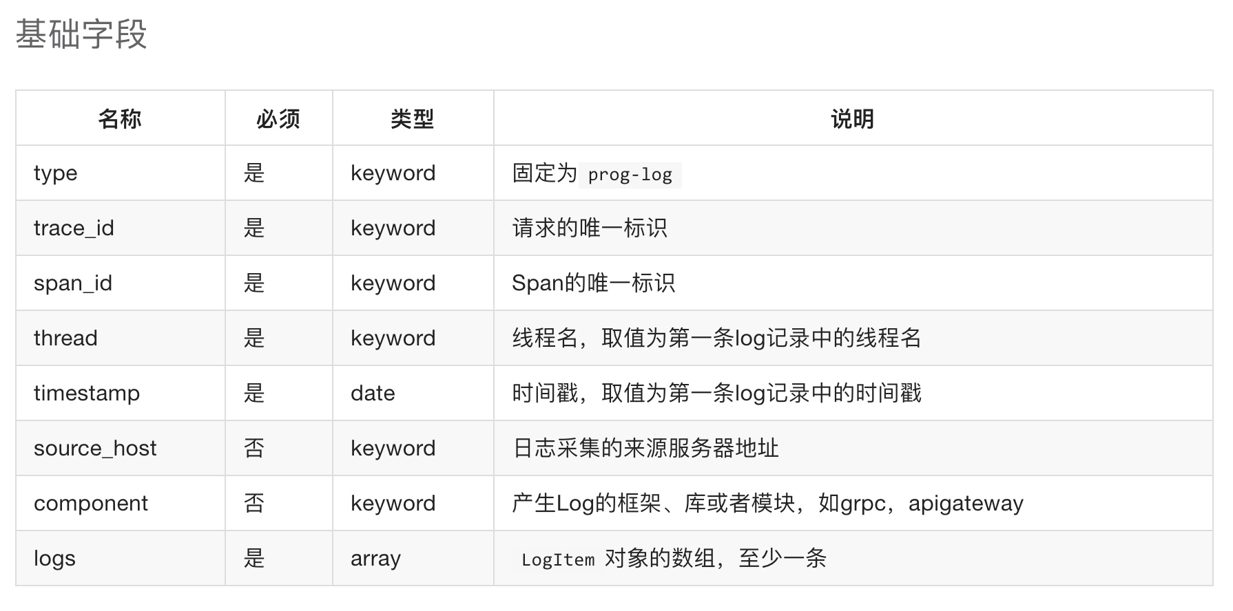Click 是 in the type row
Image resolution: width=1233 pixels, height=611 pixels.
point(254,173)
